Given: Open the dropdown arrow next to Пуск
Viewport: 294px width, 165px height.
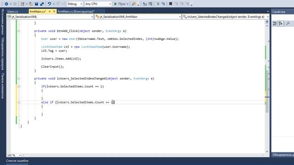Looking at the screenshot, I should click(x=128, y=4).
